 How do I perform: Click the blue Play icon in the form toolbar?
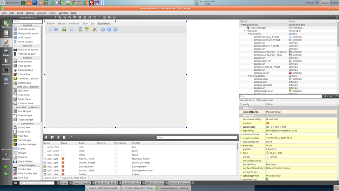tap(103, 29)
